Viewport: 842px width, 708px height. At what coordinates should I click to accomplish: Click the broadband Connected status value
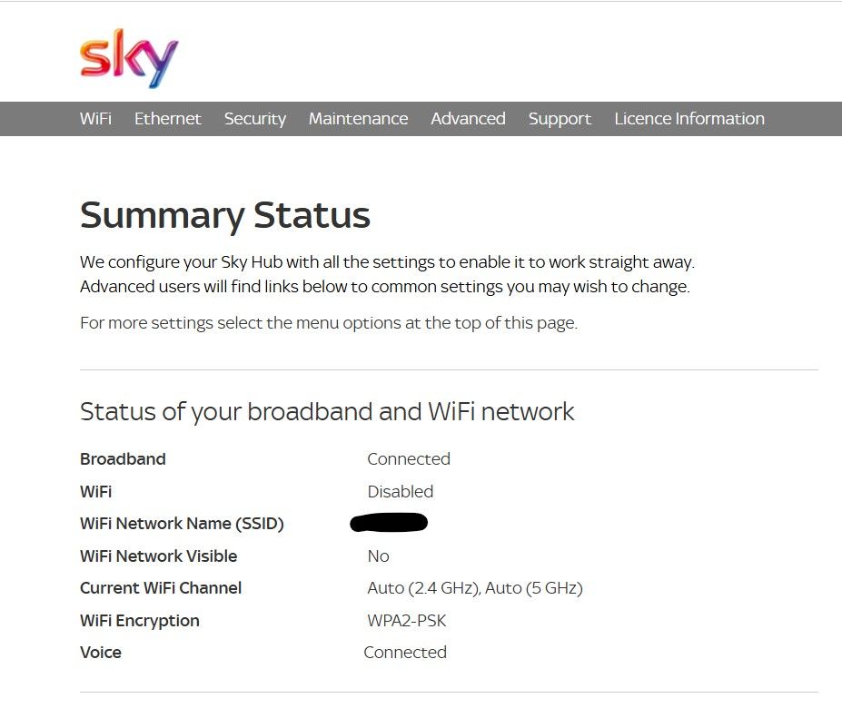pyautogui.click(x=409, y=459)
